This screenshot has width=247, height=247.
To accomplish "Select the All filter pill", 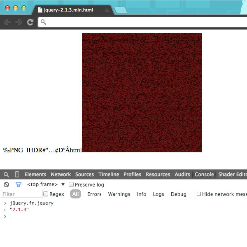I will coord(75,194).
